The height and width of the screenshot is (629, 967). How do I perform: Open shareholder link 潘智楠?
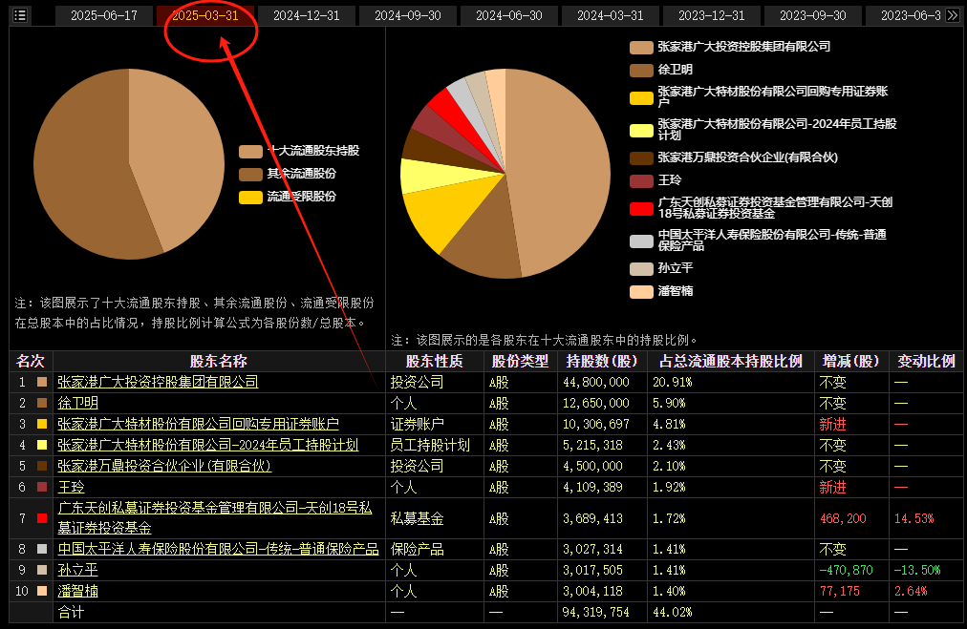tap(77, 591)
